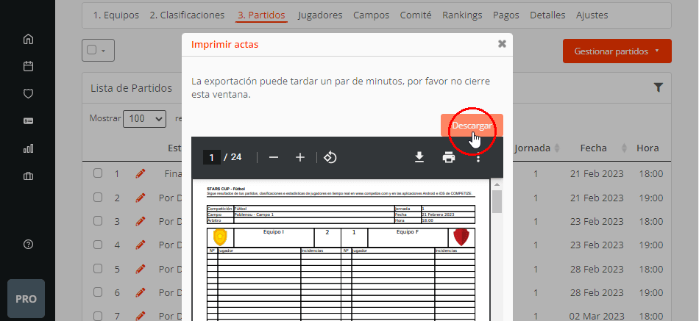Switch to the Rankings tab
This screenshot has width=699, height=321.
(x=462, y=15)
